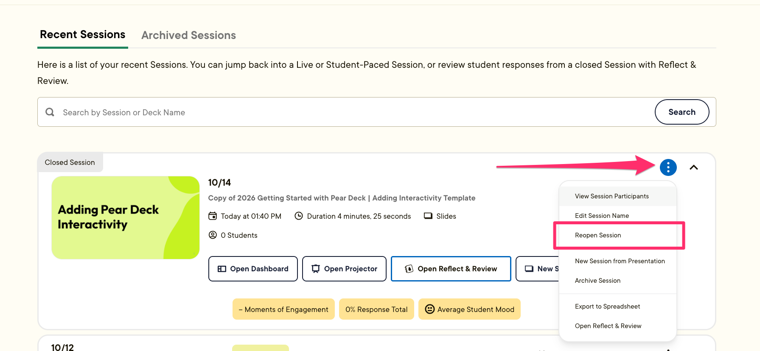Click the clock icon next to Duration
The height and width of the screenshot is (351, 760).
click(299, 216)
